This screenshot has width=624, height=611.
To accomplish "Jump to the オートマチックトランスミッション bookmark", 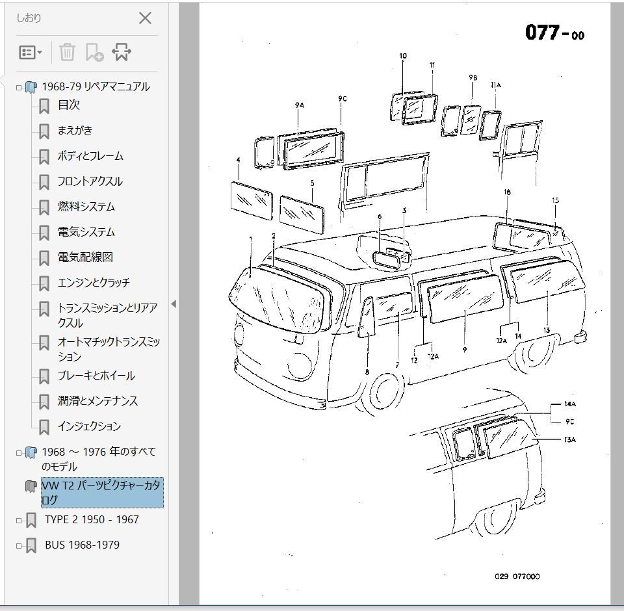I will (x=109, y=348).
